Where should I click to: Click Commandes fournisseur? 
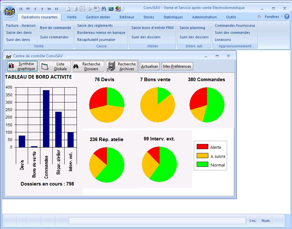(235, 25)
